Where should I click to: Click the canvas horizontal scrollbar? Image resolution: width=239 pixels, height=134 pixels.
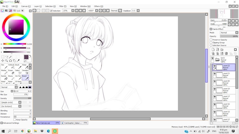click(x=120, y=119)
